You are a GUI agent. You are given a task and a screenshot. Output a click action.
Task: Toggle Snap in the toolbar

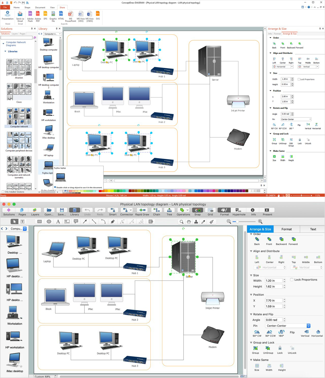point(197,210)
